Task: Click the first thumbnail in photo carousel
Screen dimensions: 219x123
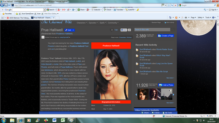Action: (143, 94)
